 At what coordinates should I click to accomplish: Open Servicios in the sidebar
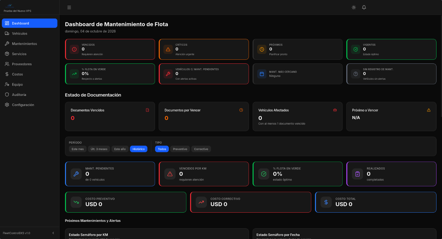point(29,54)
